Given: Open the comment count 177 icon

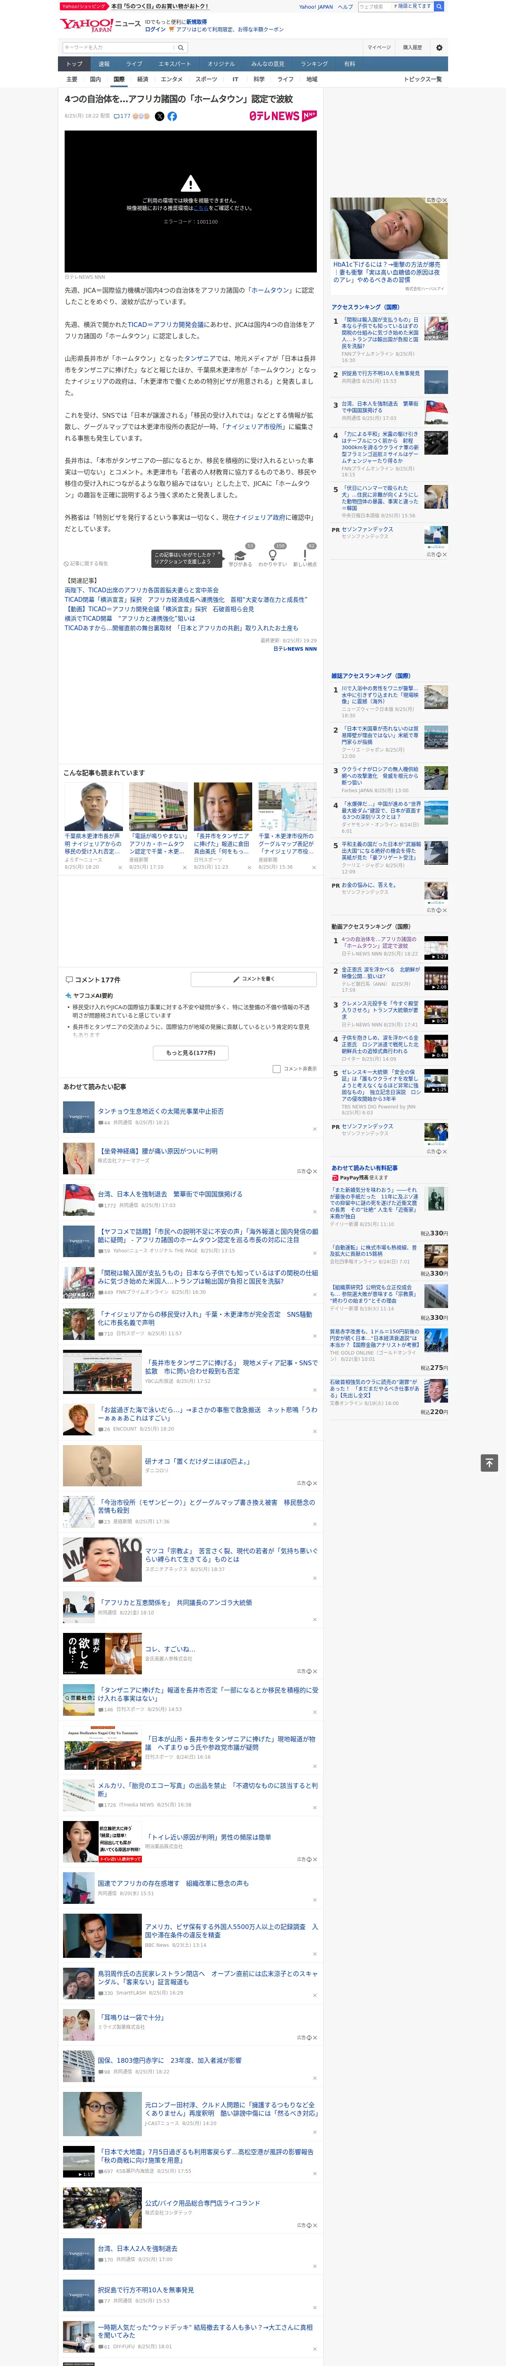Looking at the screenshot, I should click(x=122, y=117).
